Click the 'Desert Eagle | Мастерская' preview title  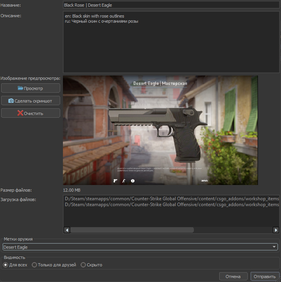[x=160, y=83]
